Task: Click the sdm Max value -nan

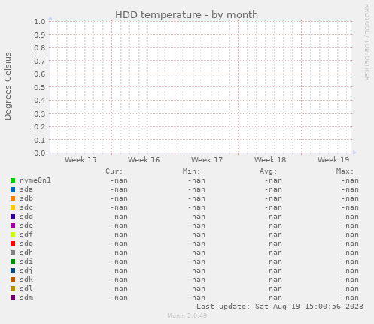Action: [x=350, y=298]
